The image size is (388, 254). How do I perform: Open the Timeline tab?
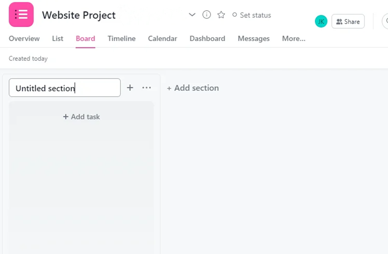(x=121, y=39)
